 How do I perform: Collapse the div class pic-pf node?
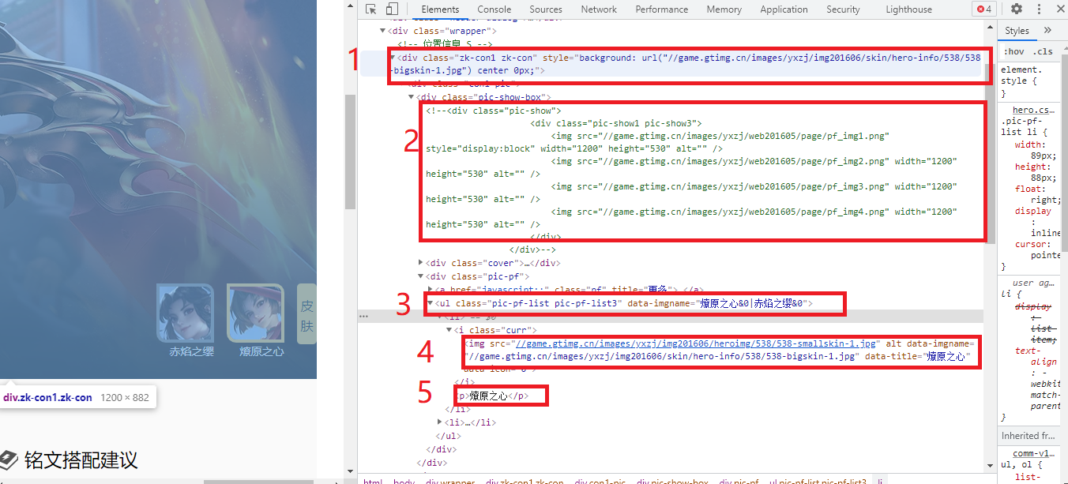point(421,276)
